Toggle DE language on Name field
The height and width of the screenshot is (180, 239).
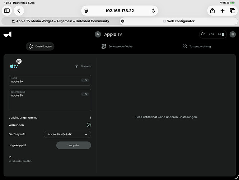pyautogui.click(x=85, y=80)
